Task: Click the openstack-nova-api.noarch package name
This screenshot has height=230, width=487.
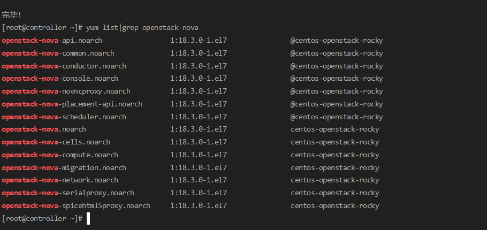Action: [52, 41]
